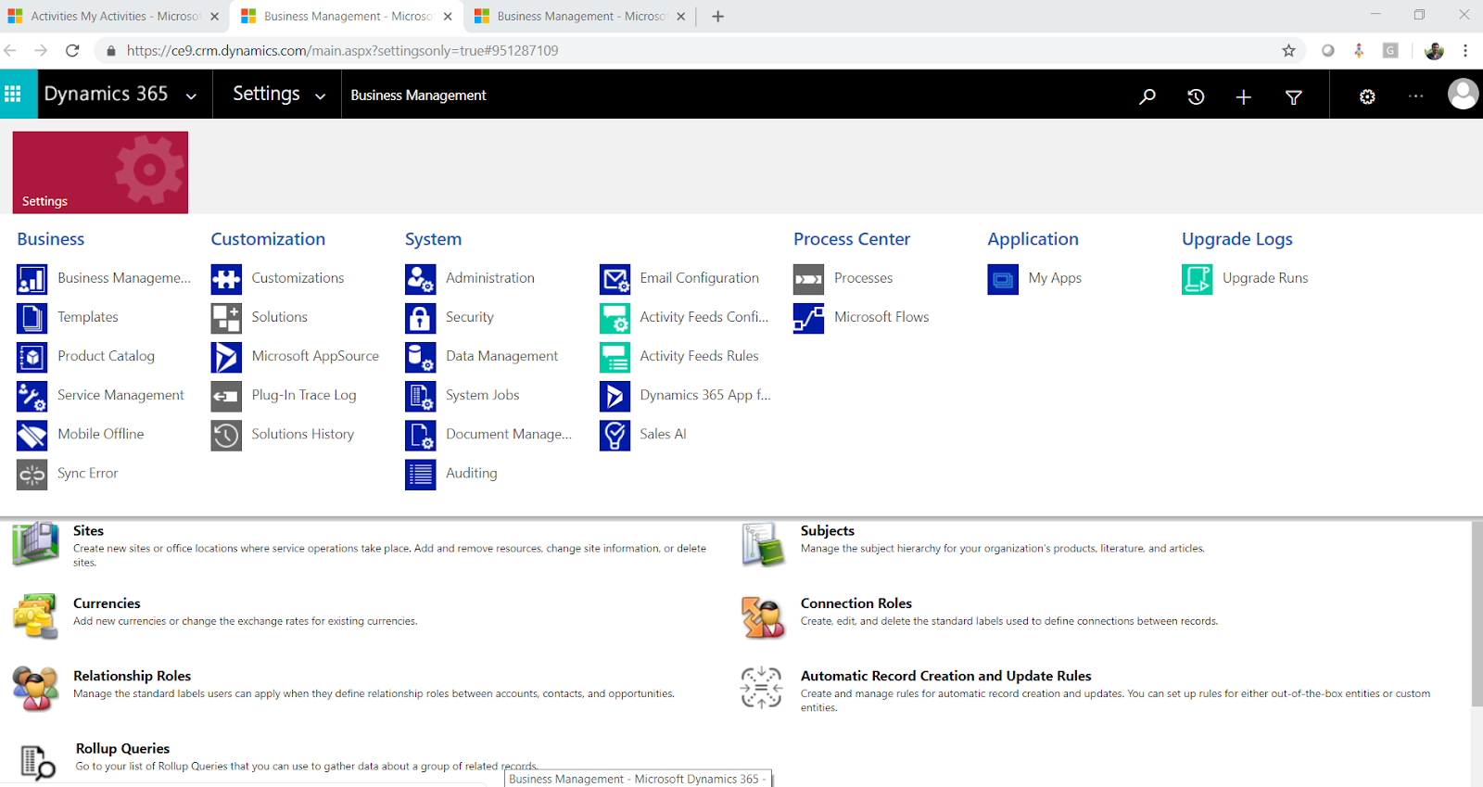
Task: Click the browser address bar URL
Action: click(342, 51)
